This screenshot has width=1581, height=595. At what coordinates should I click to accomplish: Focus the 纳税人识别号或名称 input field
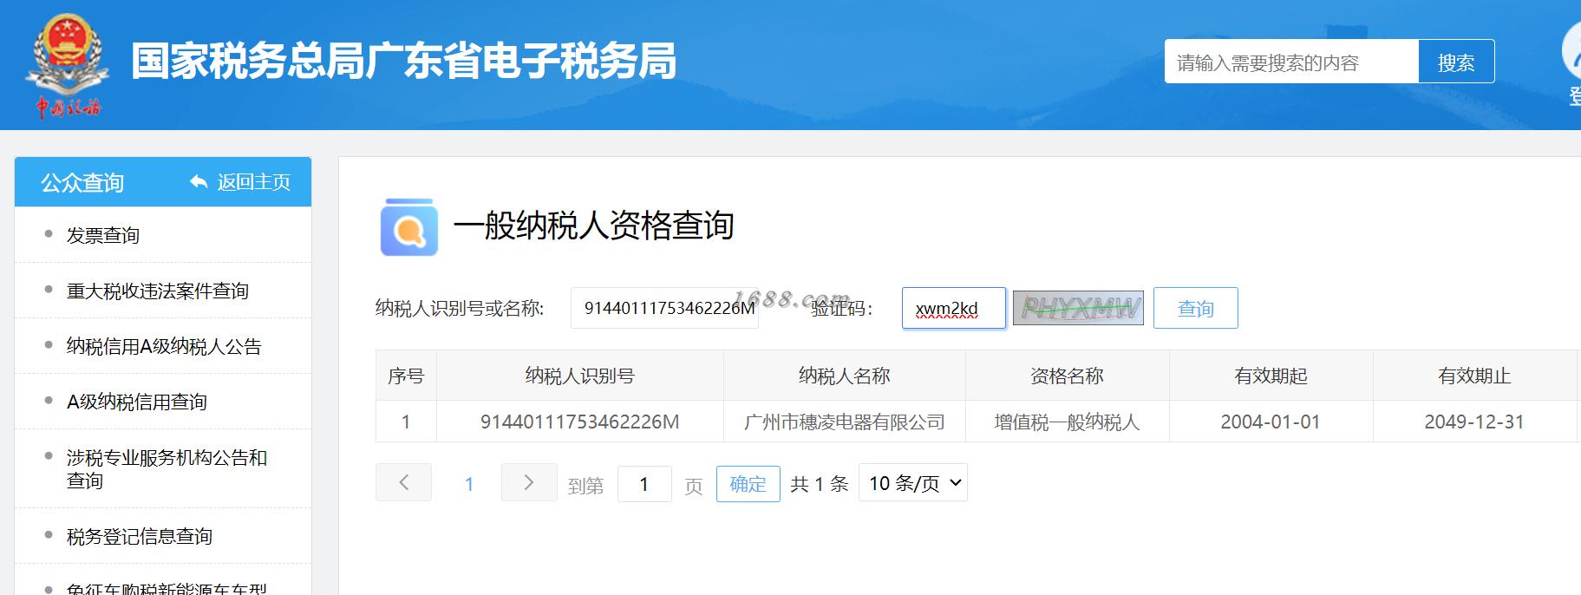point(664,308)
